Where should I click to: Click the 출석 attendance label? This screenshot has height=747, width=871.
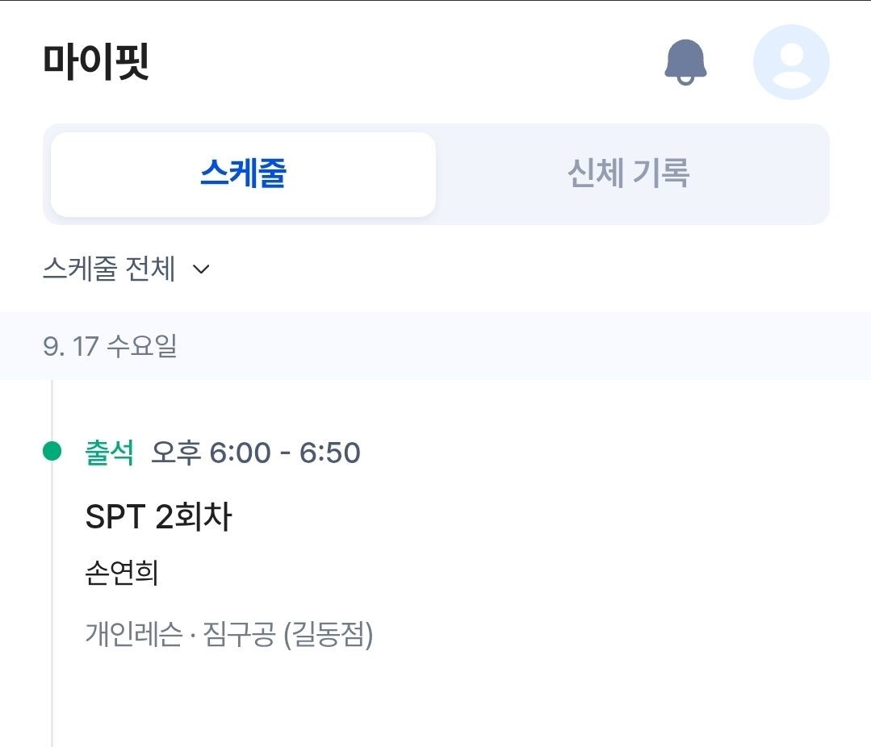click(x=109, y=453)
